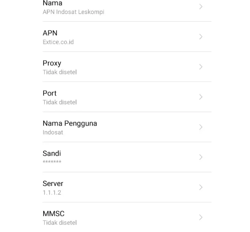Tap the arrow icon beside APN
This screenshot has height=232, width=250.
(201, 37)
